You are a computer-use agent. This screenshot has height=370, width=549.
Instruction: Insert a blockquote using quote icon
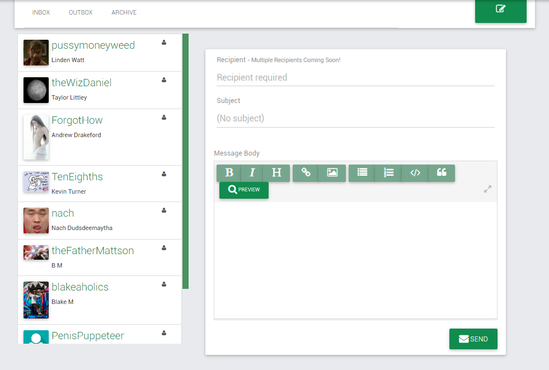point(442,172)
